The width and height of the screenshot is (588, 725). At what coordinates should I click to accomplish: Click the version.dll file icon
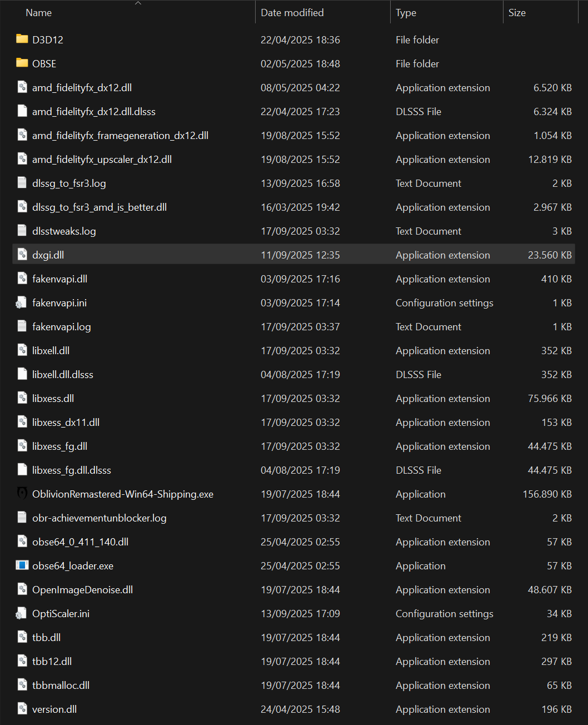22,709
